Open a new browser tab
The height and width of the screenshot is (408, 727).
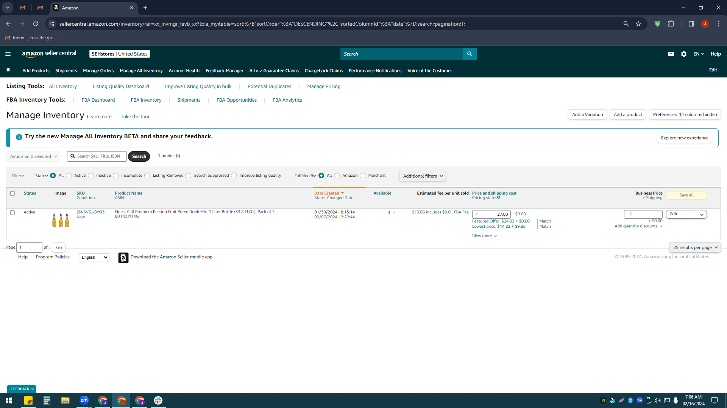click(145, 8)
